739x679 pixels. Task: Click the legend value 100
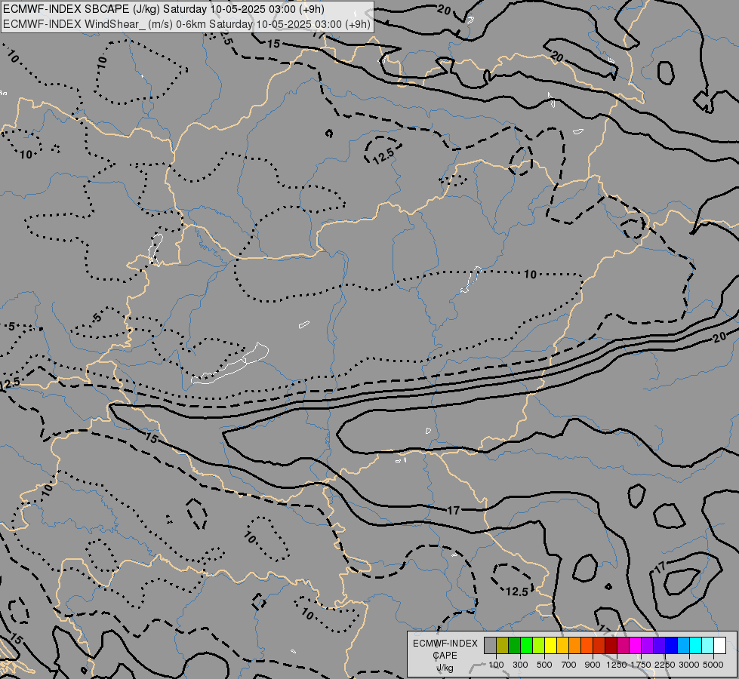(x=496, y=665)
